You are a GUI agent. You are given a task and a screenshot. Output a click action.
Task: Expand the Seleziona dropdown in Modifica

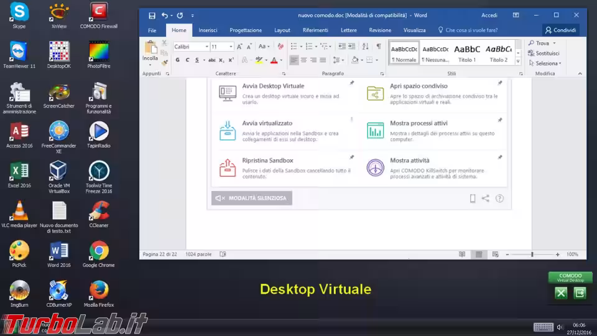point(547,63)
